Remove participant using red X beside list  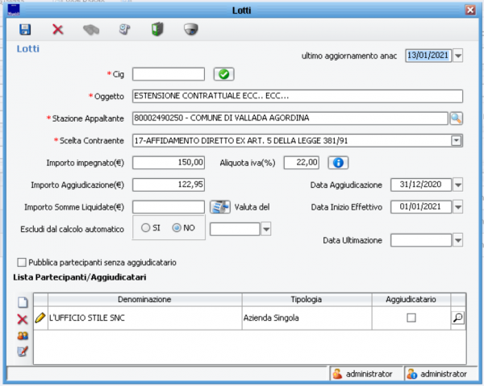coord(23,319)
